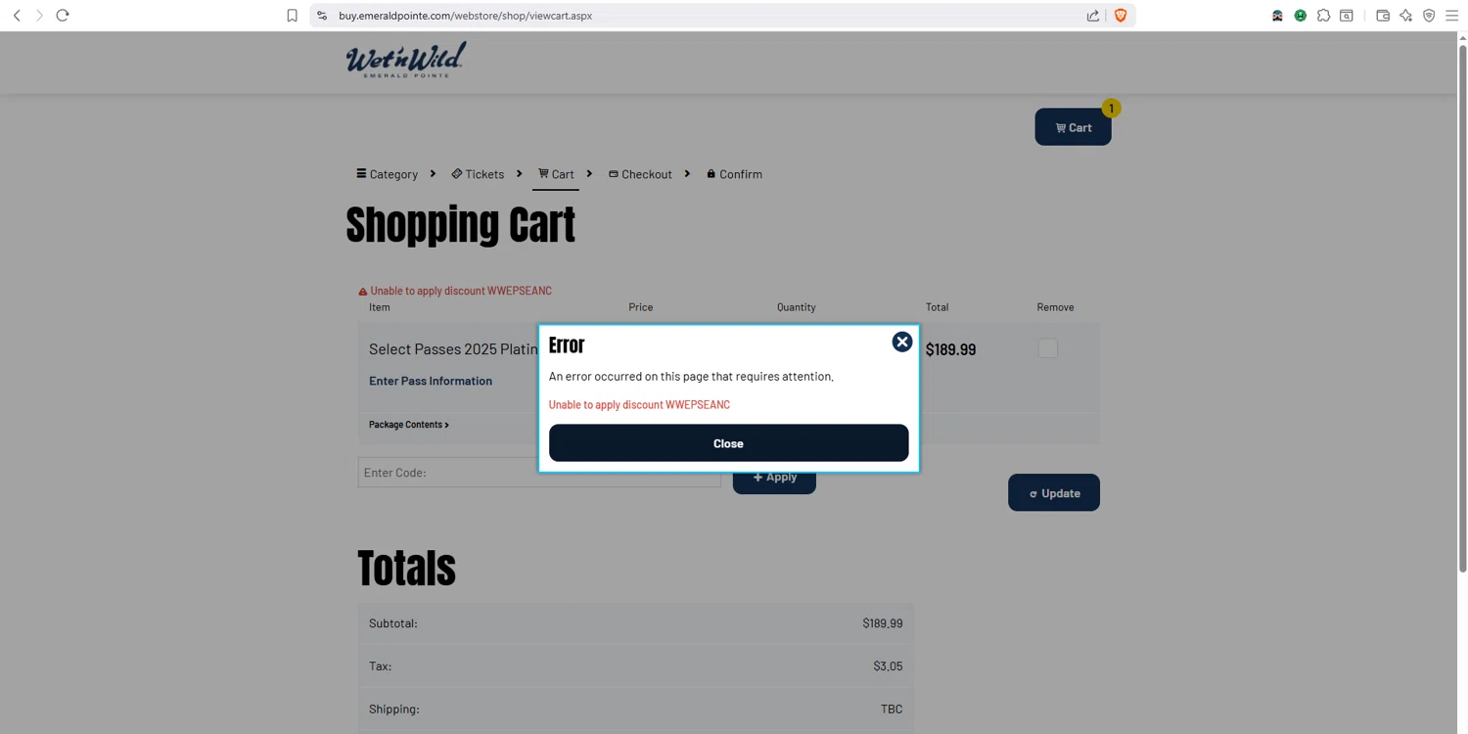Click the $189.99 item total

tap(950, 349)
